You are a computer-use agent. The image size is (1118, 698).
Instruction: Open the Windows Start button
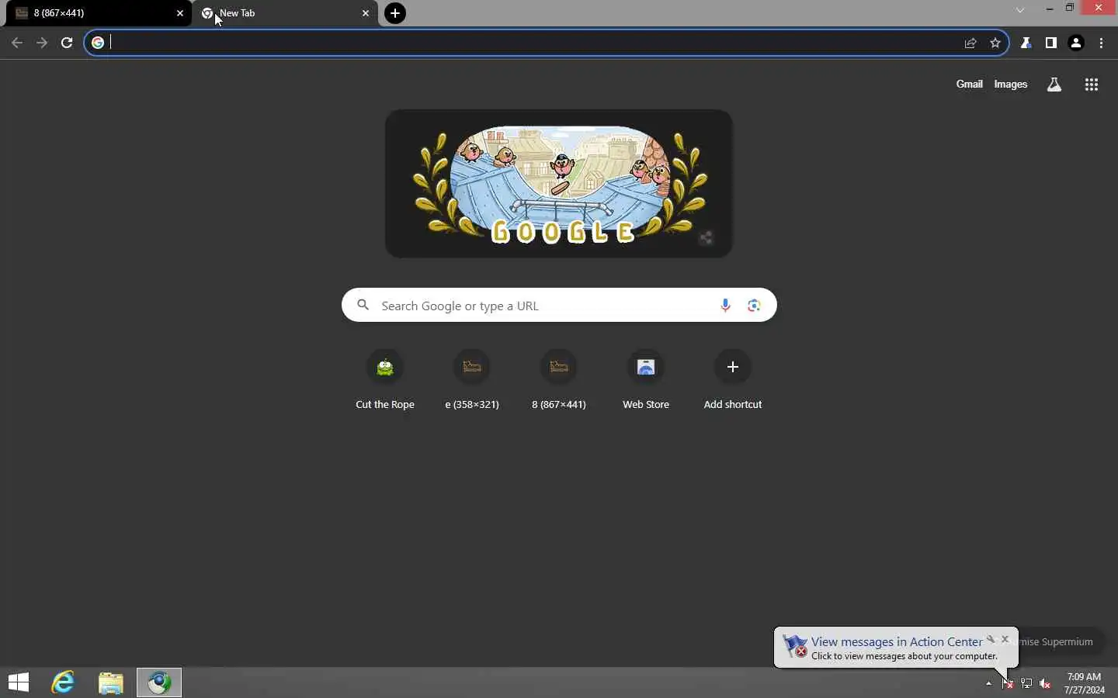(19, 682)
